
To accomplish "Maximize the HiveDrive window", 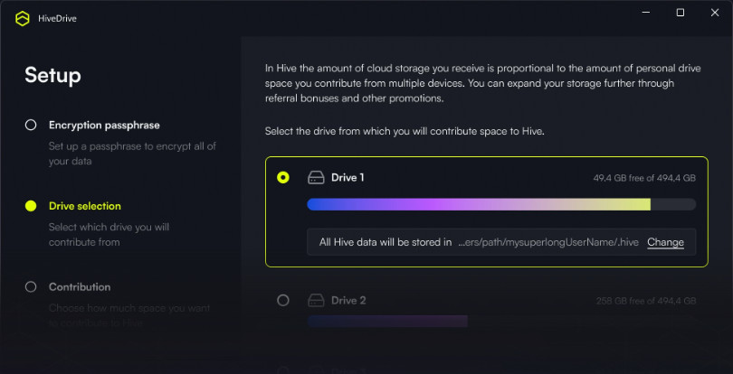I will click(681, 13).
